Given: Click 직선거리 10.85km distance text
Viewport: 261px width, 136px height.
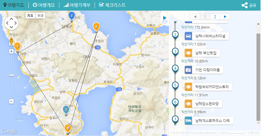Looking at the screenshot, I should pos(194,61).
